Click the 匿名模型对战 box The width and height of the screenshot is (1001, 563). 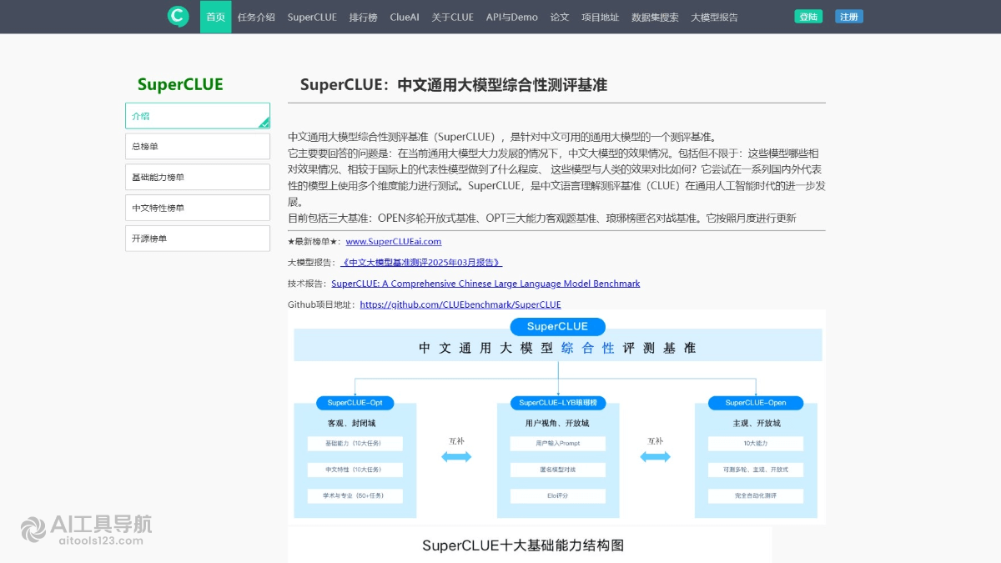[x=557, y=470]
